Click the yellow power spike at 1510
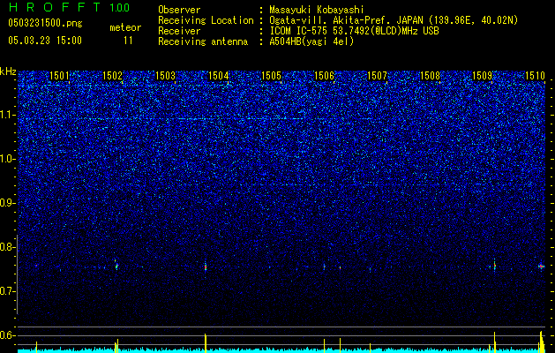The height and width of the screenshot is (353, 555). click(541, 341)
